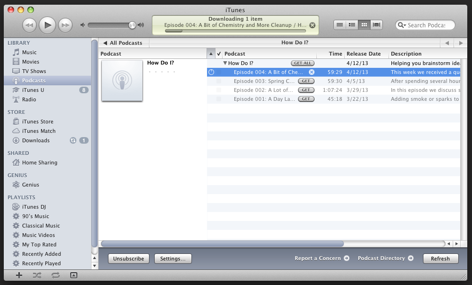Open iTunes Match
The width and height of the screenshot is (472, 285).
pos(39,131)
